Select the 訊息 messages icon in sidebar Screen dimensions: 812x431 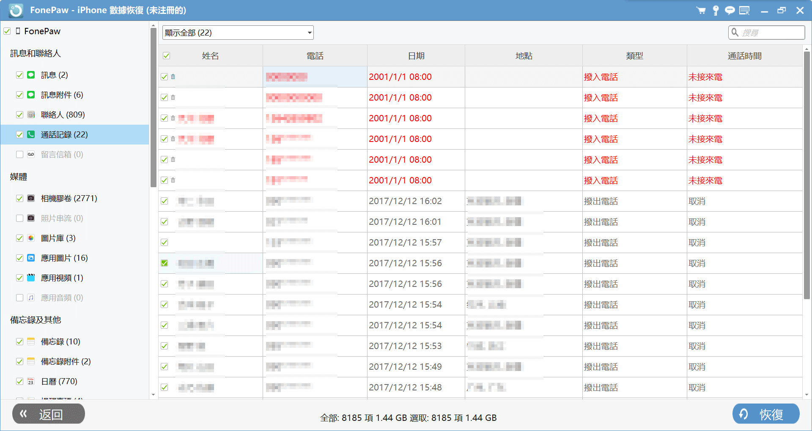tap(30, 75)
